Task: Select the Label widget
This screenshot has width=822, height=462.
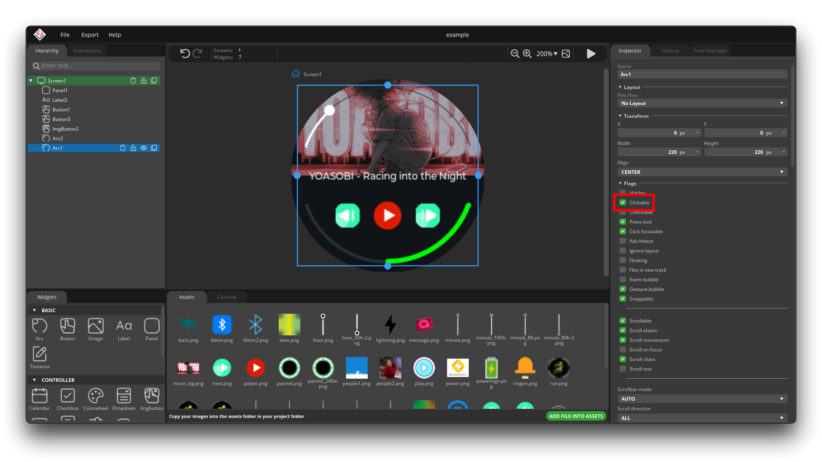Action: [124, 329]
